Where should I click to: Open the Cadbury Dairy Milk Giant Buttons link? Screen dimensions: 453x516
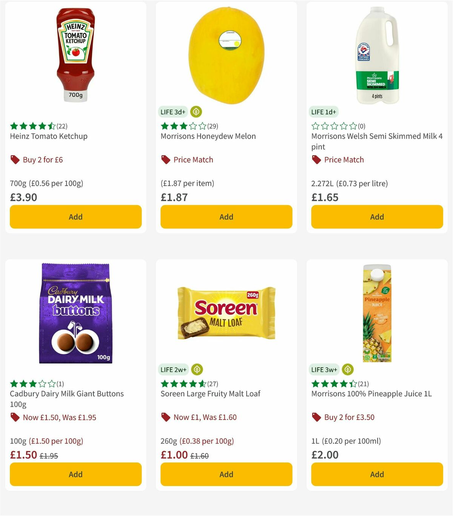[67, 394]
